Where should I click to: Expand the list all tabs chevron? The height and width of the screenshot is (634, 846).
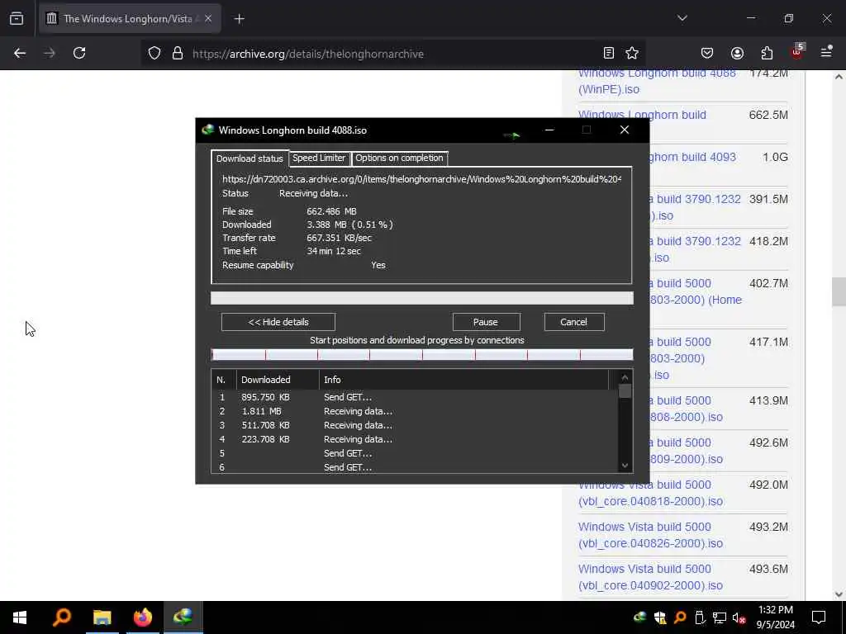tap(682, 18)
